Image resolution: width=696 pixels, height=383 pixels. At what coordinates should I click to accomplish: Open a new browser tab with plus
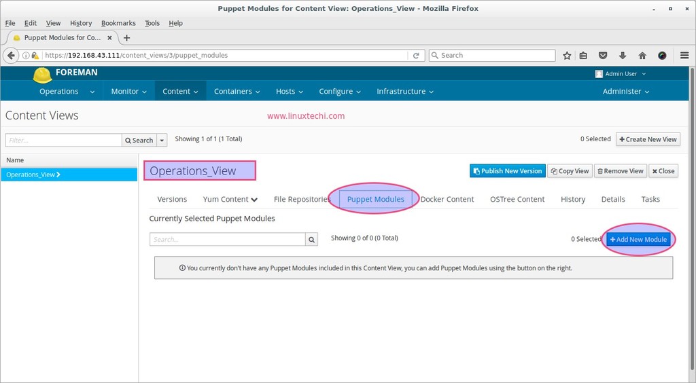tap(126, 37)
